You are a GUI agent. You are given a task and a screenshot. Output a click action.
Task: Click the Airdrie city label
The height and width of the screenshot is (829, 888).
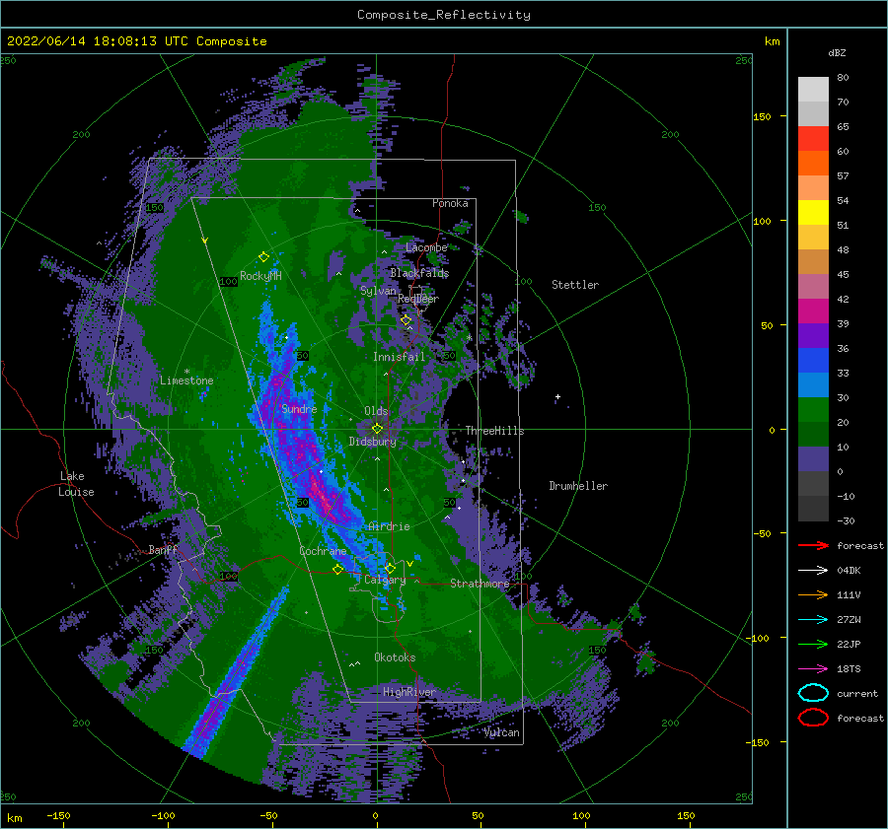click(x=389, y=526)
